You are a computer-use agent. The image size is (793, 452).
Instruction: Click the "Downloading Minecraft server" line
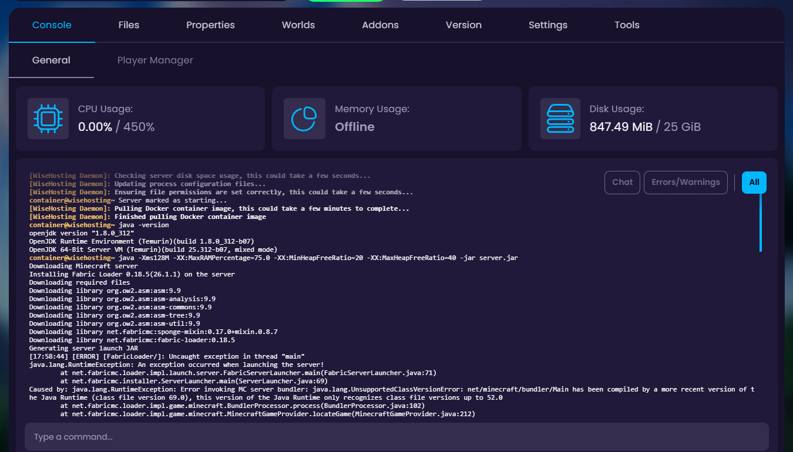click(83, 266)
